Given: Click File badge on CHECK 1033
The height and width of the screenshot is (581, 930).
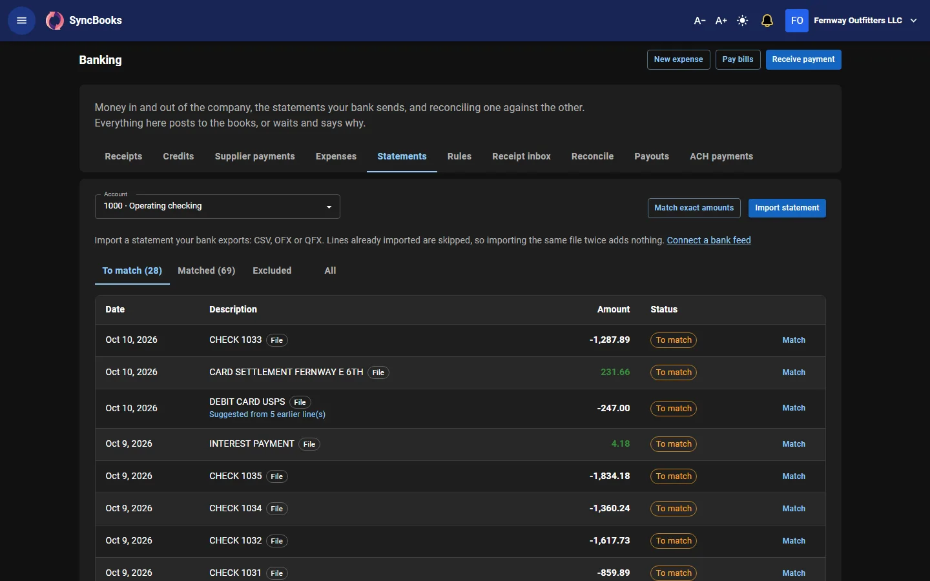Looking at the screenshot, I should 277,340.
